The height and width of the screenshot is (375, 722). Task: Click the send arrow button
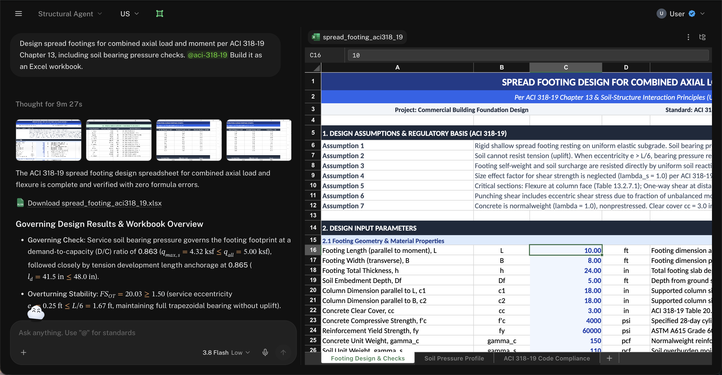pos(283,352)
